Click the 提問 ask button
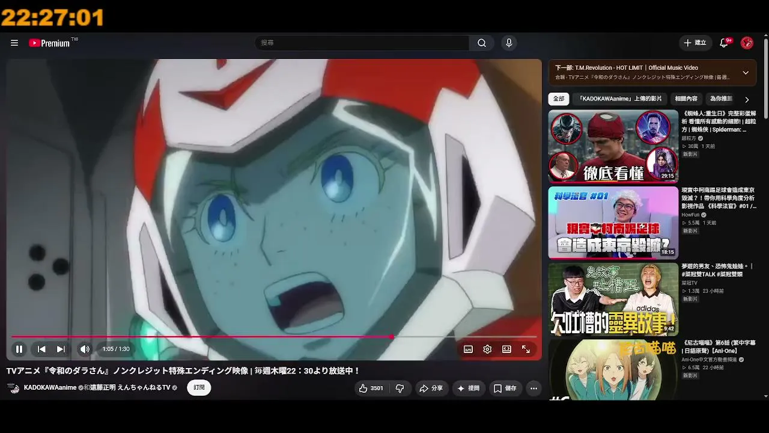This screenshot has height=433, width=769. (468, 388)
